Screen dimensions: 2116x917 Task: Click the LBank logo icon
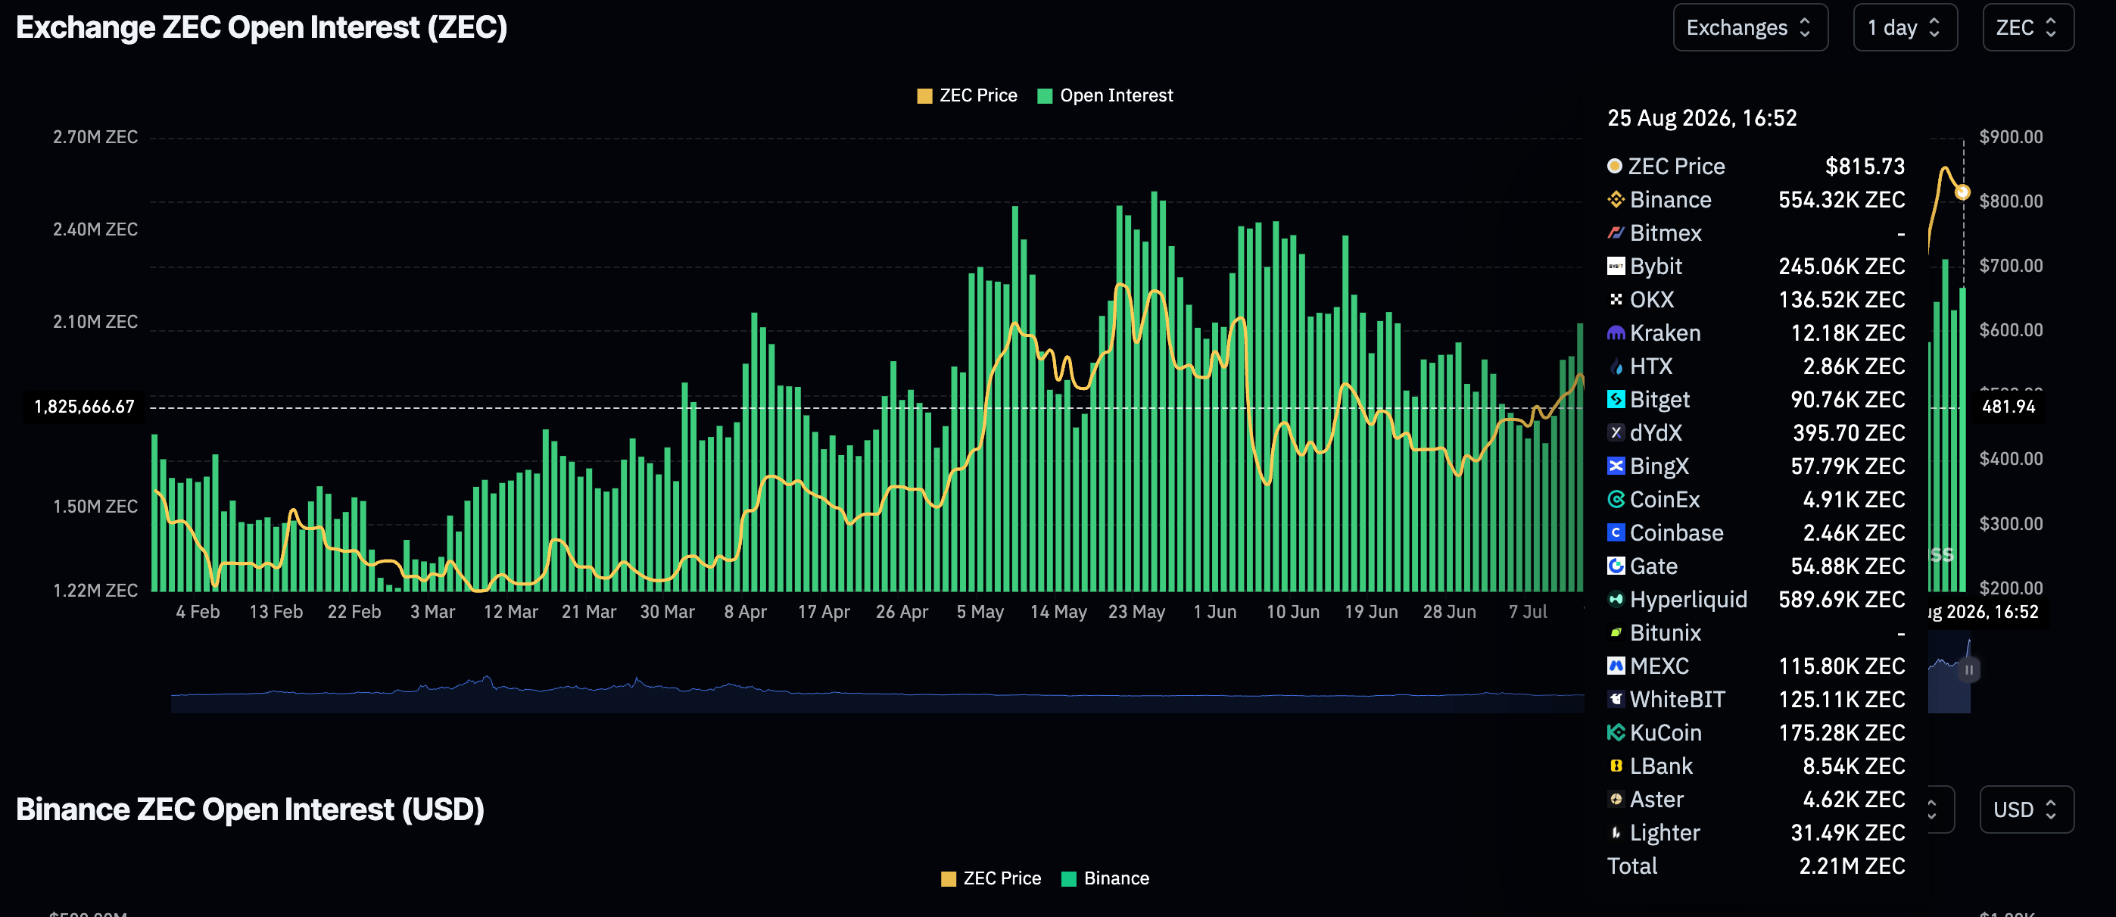(x=1615, y=766)
